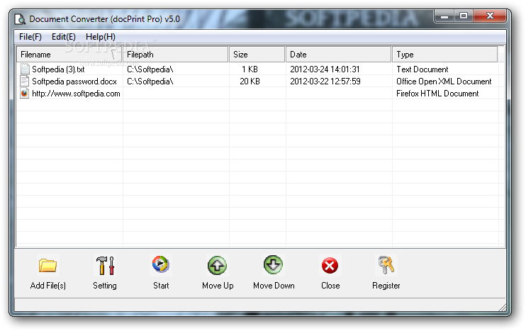Click the date 2012-03-24 14:01:31
Viewport: 526px width, 331px height.
[325, 69]
